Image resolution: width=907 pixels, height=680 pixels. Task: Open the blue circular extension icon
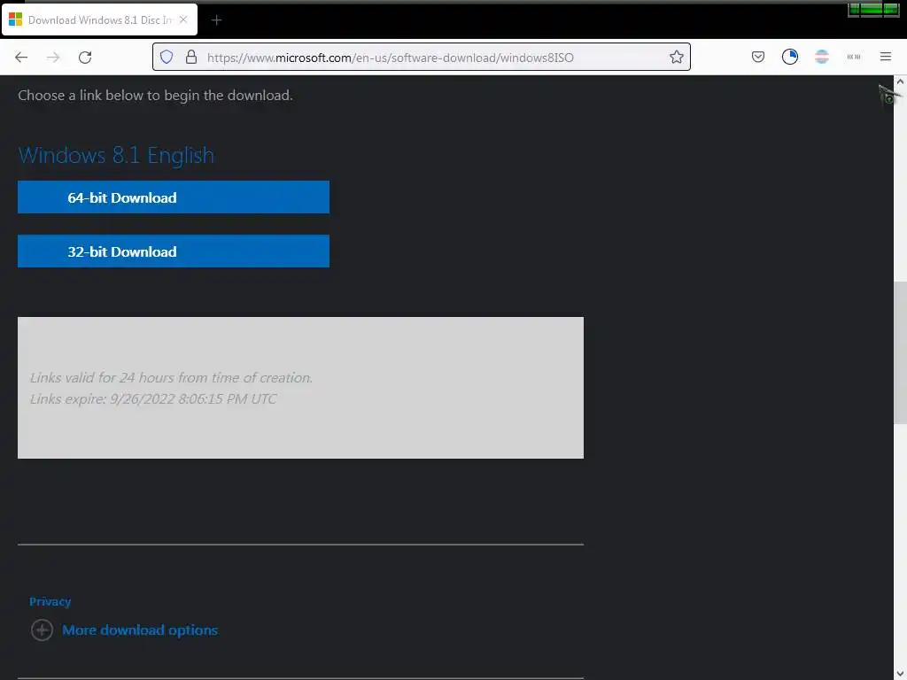(789, 57)
